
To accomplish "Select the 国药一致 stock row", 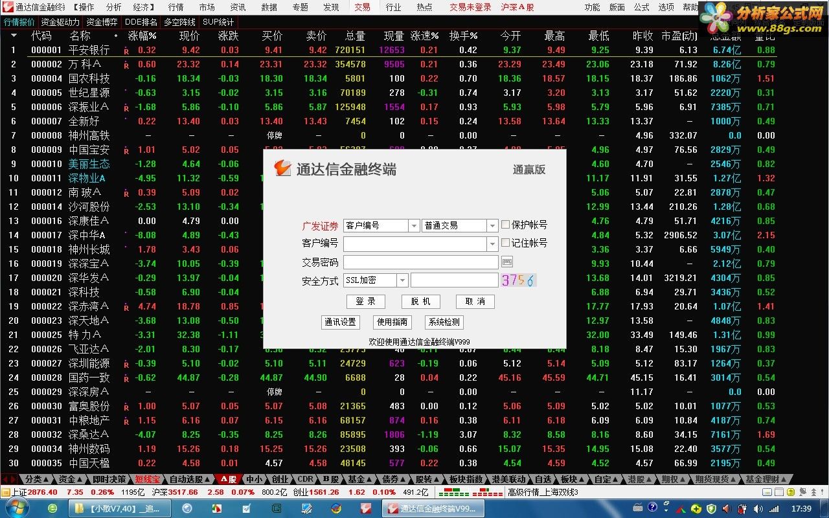I will click(x=389, y=377).
